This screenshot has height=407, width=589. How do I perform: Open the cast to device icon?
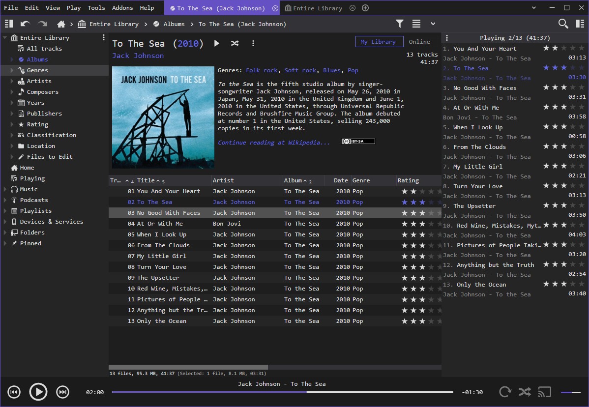pyautogui.click(x=545, y=392)
